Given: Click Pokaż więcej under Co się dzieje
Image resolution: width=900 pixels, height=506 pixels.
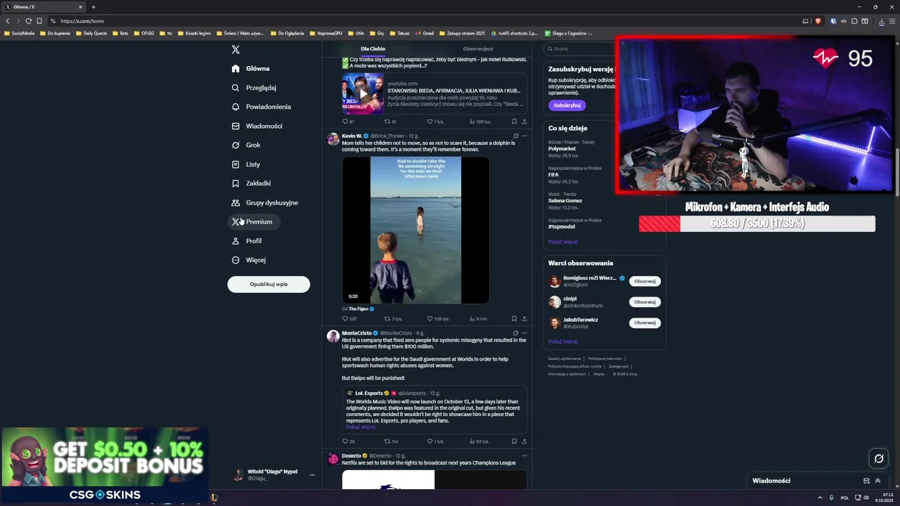Looking at the screenshot, I should pos(562,242).
